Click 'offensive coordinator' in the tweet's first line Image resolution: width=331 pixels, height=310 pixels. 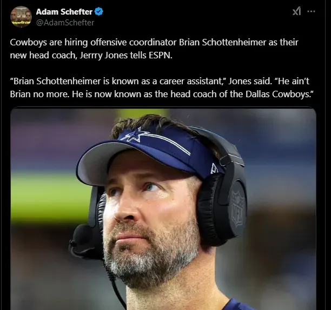(134, 42)
